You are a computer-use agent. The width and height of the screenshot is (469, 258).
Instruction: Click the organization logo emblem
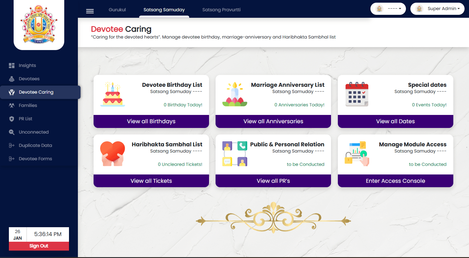[x=39, y=24]
